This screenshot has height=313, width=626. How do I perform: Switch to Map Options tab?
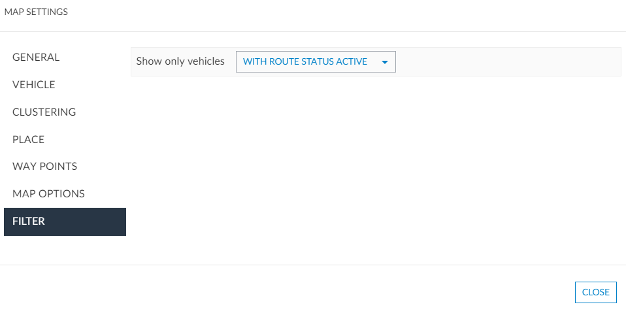(x=48, y=194)
